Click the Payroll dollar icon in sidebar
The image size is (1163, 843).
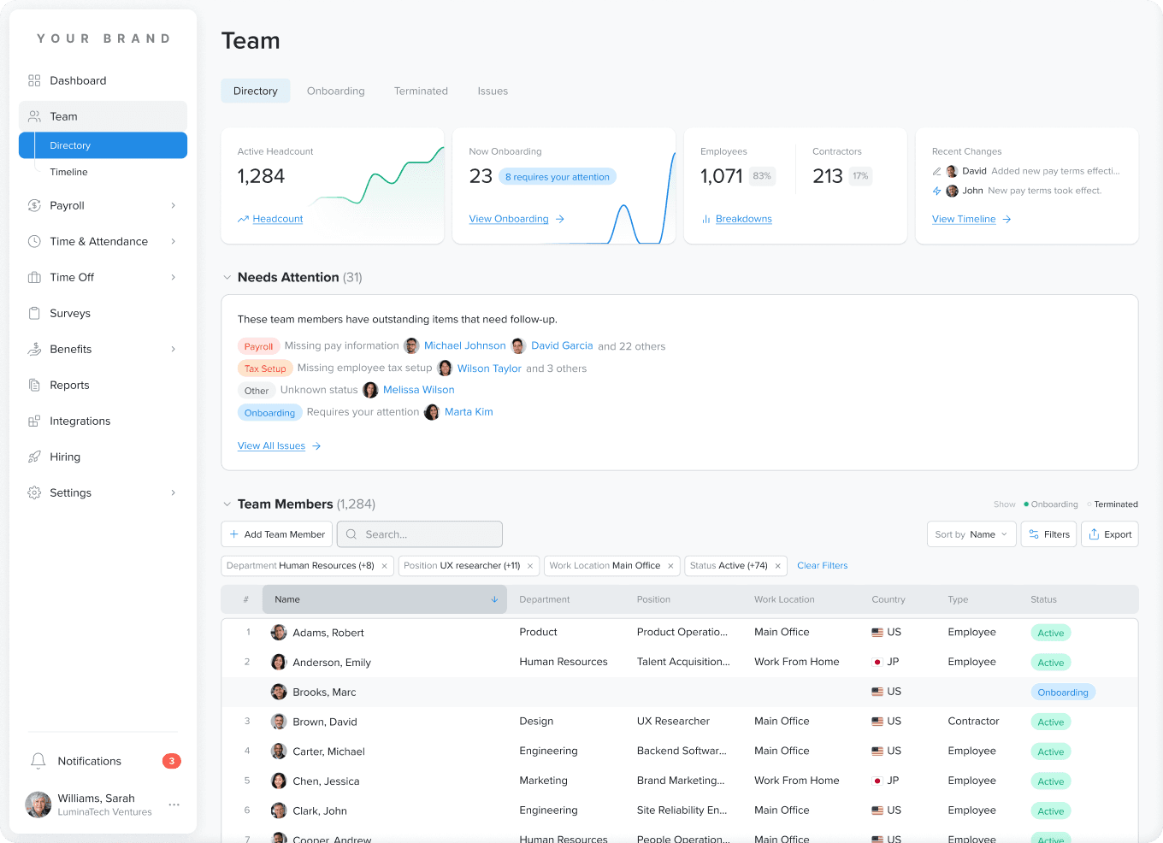click(34, 205)
